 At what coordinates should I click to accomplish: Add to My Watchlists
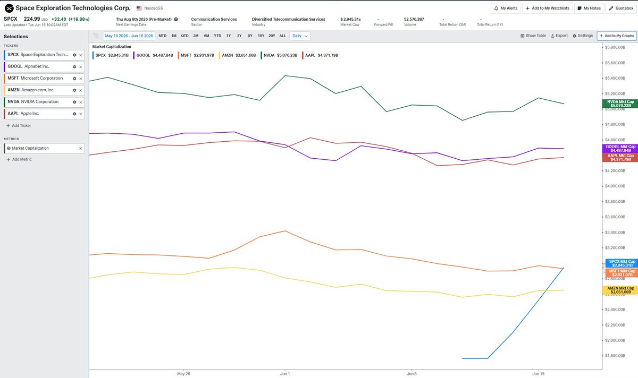[x=547, y=8]
